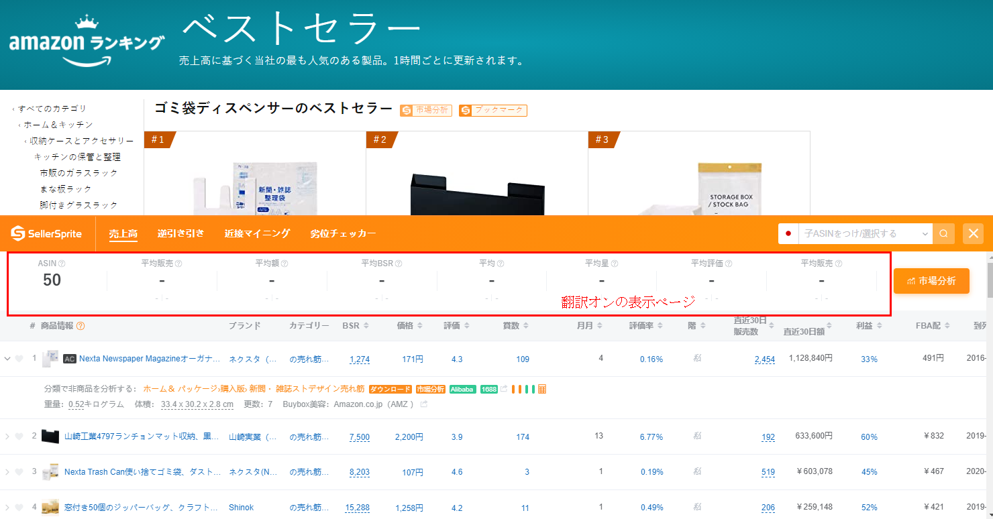Favorite the 窓付き50個 row heart
Image resolution: width=993 pixels, height=519 pixels.
pos(19,508)
